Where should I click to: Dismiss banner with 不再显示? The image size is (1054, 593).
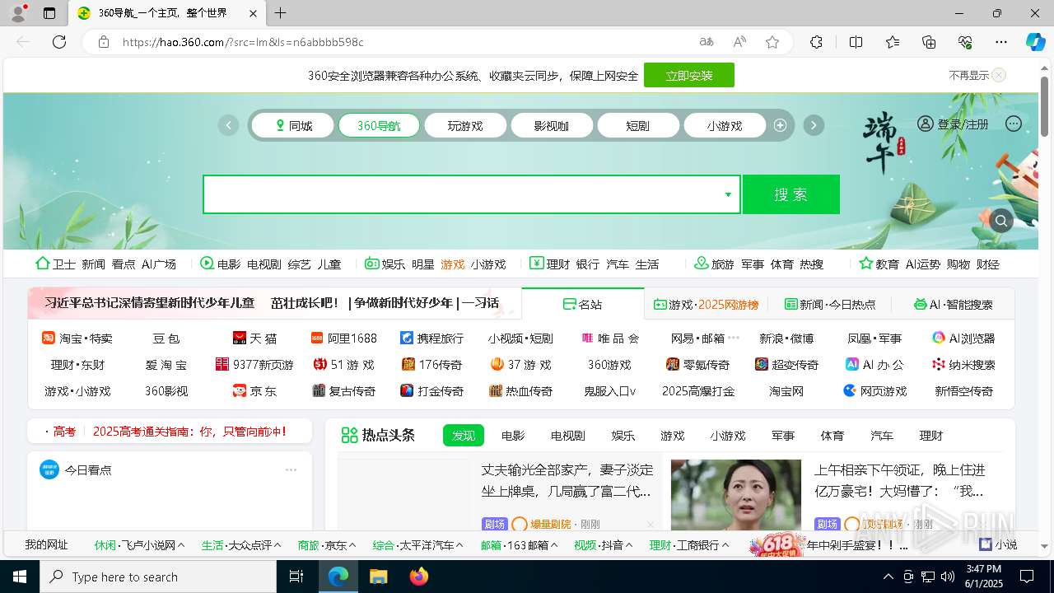tap(977, 75)
